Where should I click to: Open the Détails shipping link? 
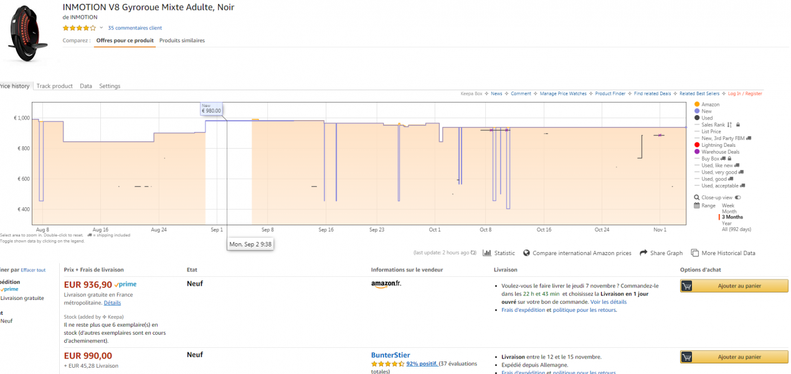[112, 303]
